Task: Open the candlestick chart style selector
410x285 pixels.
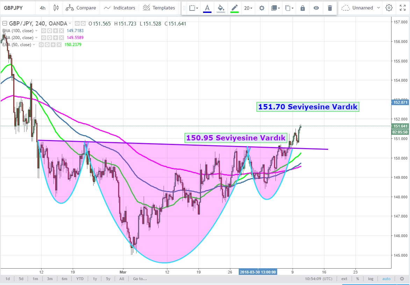Action: pos(56,8)
